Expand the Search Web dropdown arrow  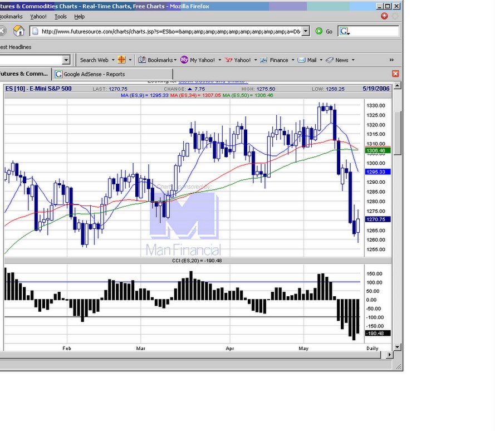click(113, 60)
